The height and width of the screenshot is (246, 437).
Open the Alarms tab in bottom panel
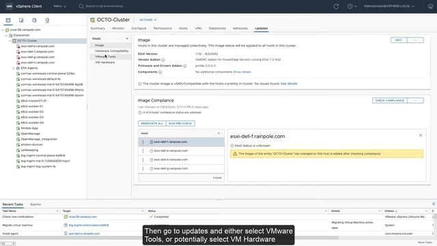click(x=36, y=204)
